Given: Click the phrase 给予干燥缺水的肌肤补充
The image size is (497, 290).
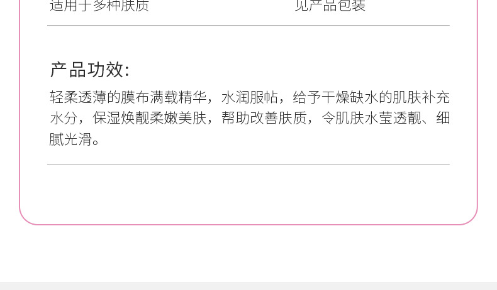Looking at the screenshot, I should click(371, 97).
